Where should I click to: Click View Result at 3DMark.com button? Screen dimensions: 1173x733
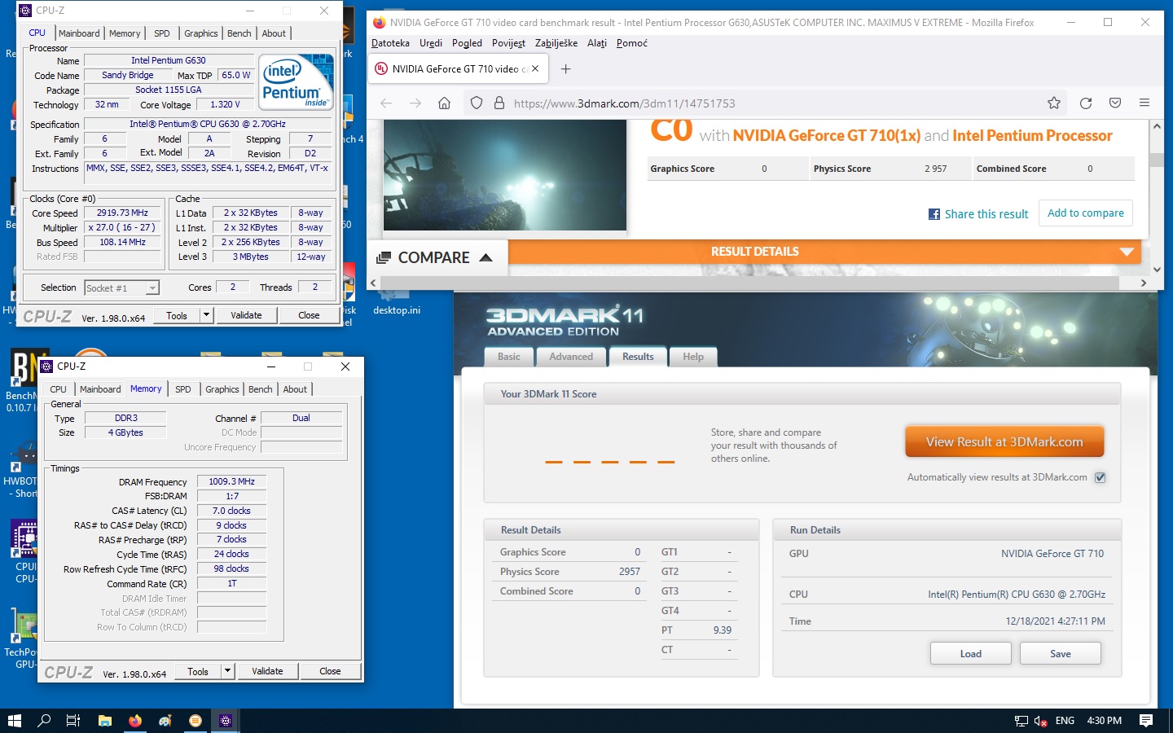tap(1004, 442)
